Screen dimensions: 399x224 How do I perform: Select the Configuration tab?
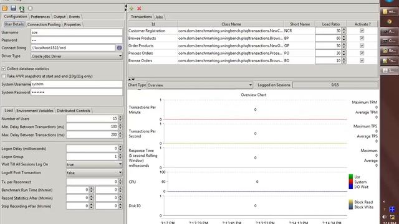(x=15, y=17)
